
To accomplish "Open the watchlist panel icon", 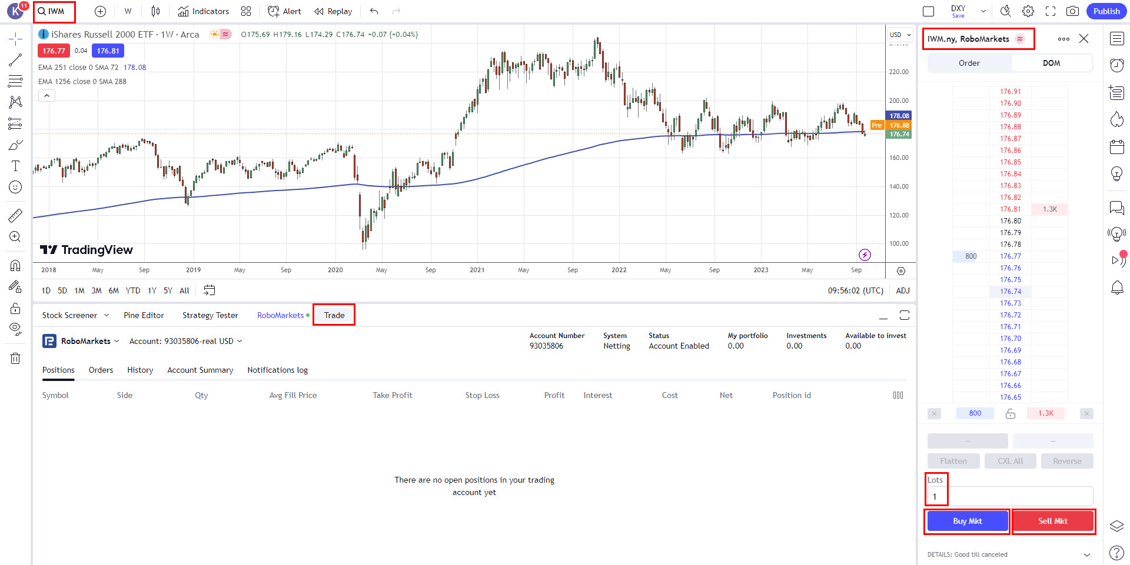I will point(1116,39).
